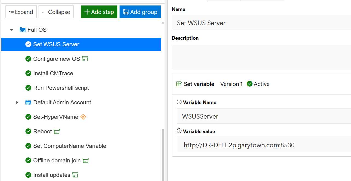Click the Active status check icon
The height and width of the screenshot is (181, 351).
(250, 84)
